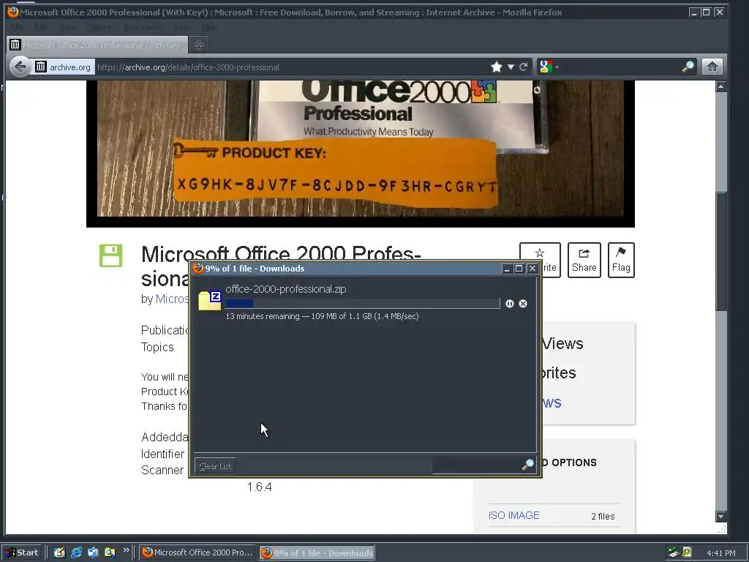Click the Outlook Express quick launch icon
This screenshot has width=749, height=562.
point(93,552)
